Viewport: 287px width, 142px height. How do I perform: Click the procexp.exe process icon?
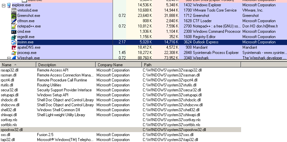[x=14, y=53]
